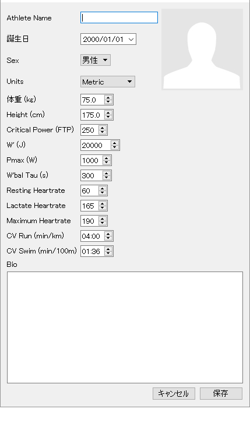The width and height of the screenshot is (250, 423).
Task: Click the Critical Power number field
Action: coord(90,130)
